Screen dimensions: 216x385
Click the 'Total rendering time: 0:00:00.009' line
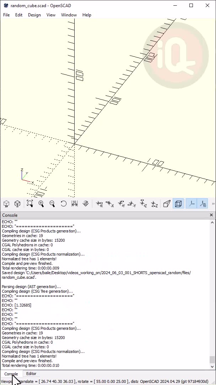tap(31, 268)
